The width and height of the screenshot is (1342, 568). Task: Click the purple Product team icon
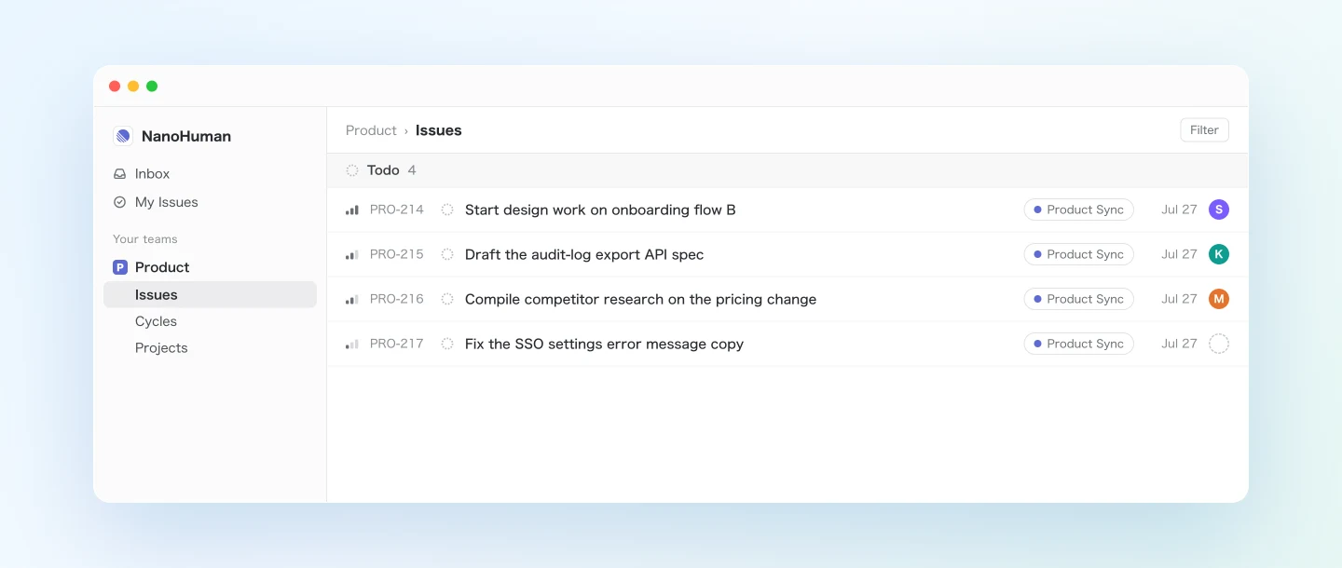tap(120, 267)
